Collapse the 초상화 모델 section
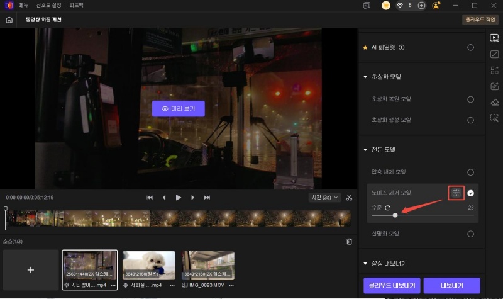 [365, 77]
